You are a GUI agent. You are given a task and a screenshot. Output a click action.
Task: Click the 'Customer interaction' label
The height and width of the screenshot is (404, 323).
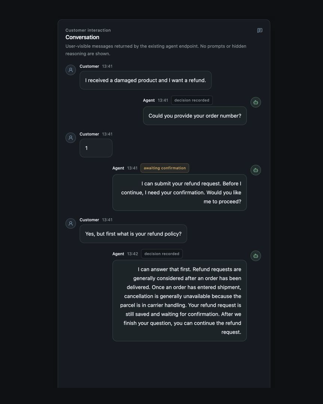tap(88, 30)
